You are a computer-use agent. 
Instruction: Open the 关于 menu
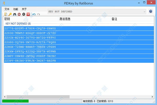pos(24,9)
